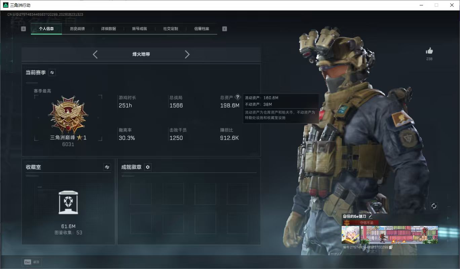Click the 三角洲巅峰 rank badge emblem

click(68, 115)
